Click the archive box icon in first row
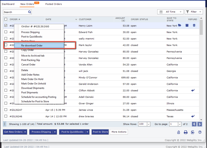This screenshot has height=148, width=207. [x=187, y=25]
